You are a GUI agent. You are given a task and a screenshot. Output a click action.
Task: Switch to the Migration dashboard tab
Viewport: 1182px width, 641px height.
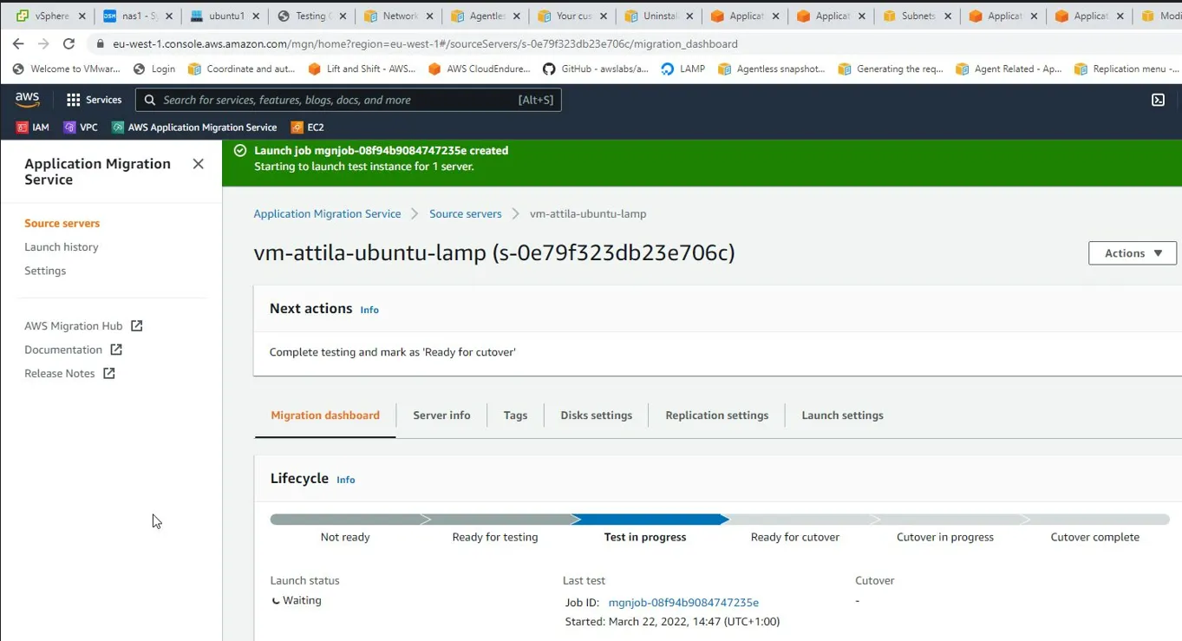click(x=325, y=415)
